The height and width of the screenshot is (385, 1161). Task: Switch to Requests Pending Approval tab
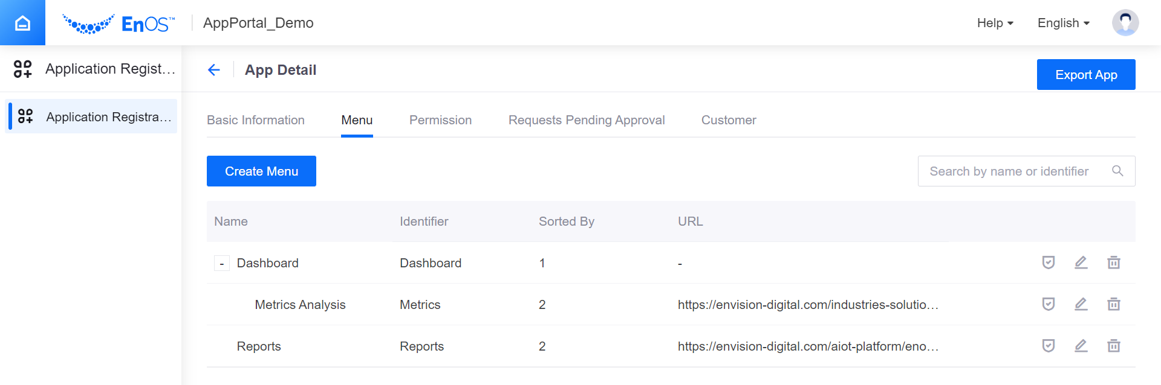click(586, 120)
